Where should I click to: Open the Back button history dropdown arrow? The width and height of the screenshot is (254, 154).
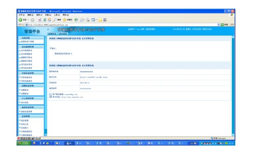coord(28,20)
